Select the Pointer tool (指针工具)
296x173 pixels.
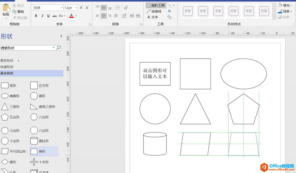pos(156,5)
